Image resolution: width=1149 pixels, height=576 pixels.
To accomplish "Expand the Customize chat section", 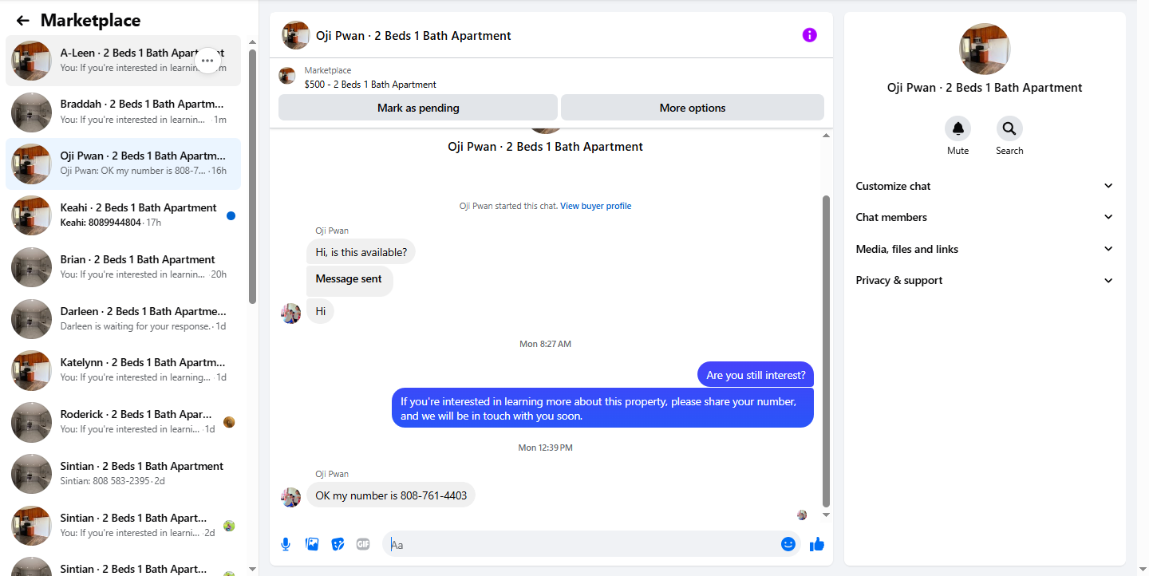I will [985, 186].
